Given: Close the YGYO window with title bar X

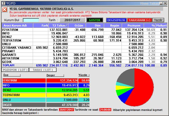Looking at the screenshot, I should 165,3.
